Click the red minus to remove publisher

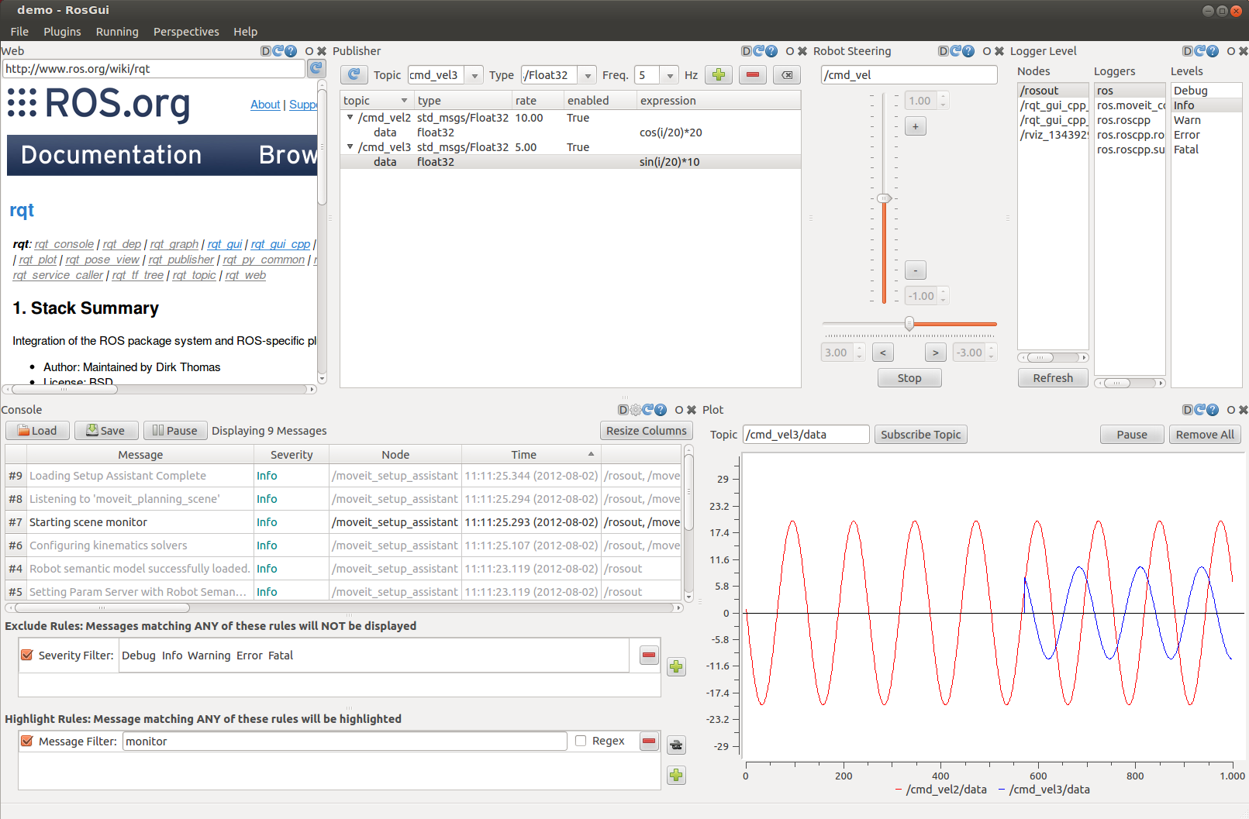pyautogui.click(x=752, y=75)
